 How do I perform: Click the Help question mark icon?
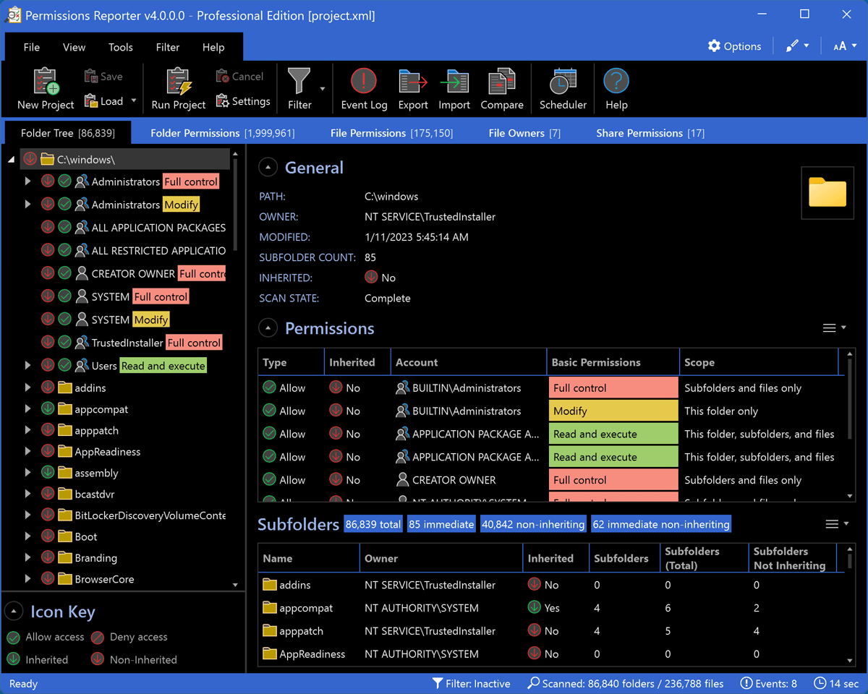click(x=616, y=81)
